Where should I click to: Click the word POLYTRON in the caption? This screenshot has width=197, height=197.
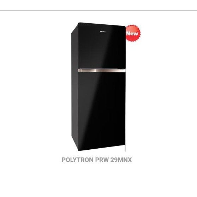tap(78, 160)
